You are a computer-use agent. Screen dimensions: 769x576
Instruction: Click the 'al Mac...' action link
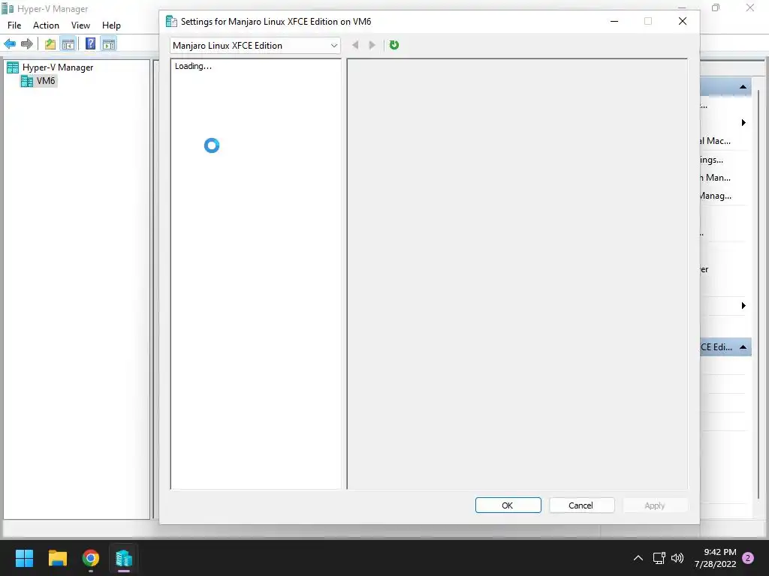click(715, 141)
